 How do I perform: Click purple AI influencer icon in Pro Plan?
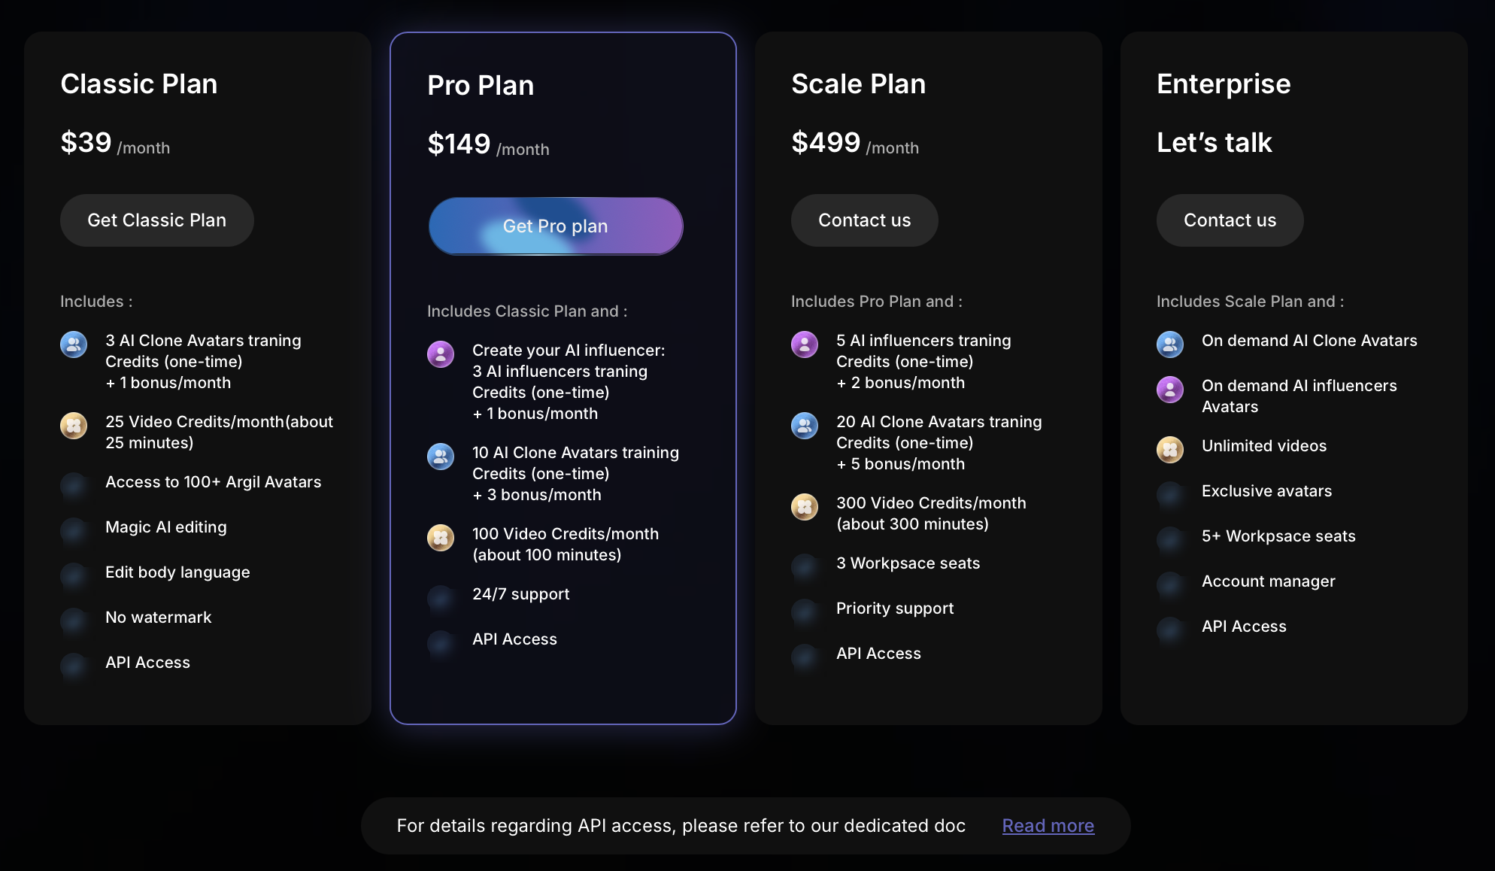click(441, 354)
